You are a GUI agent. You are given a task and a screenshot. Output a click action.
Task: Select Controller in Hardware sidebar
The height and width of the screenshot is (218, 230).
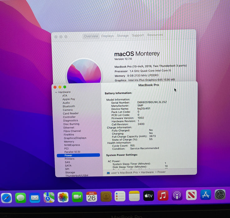tap(69, 117)
